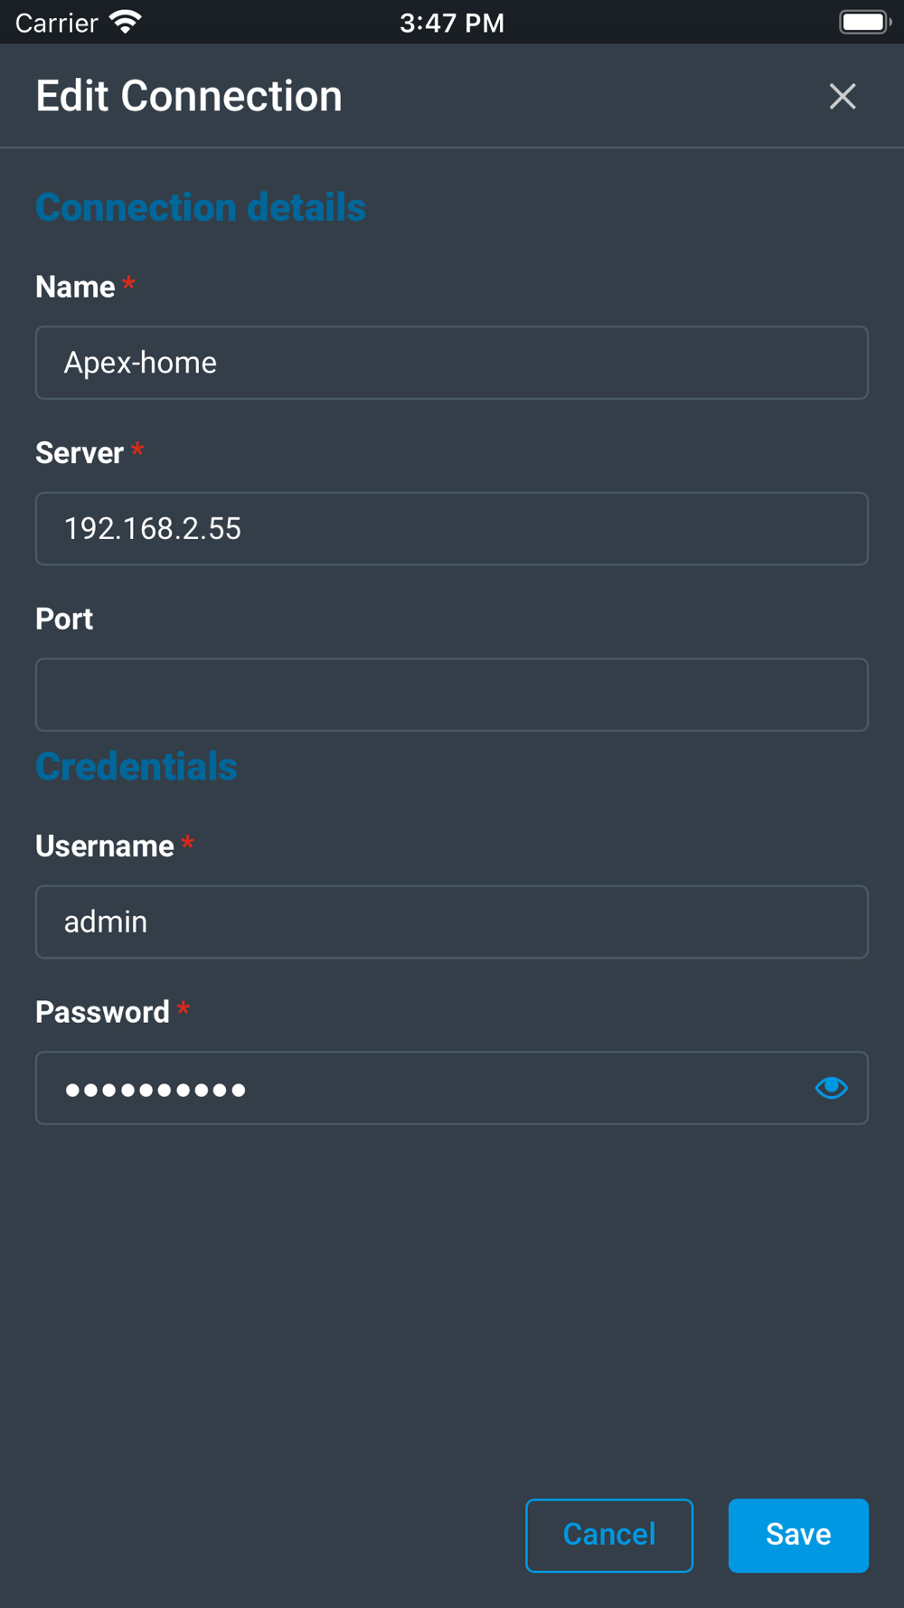The width and height of the screenshot is (904, 1608).
Task: Tap the Connection details section heading
Action: pyautogui.click(x=201, y=207)
